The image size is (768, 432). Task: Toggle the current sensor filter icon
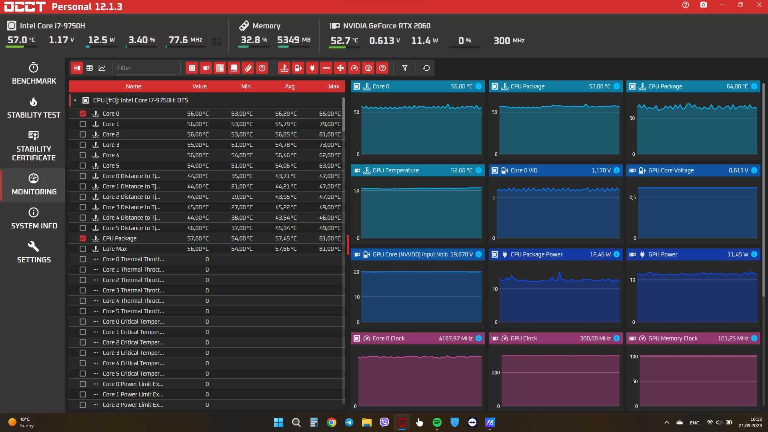[x=326, y=68]
